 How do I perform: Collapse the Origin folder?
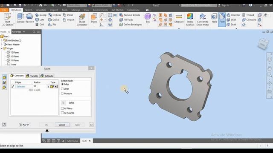tap(2, 48)
